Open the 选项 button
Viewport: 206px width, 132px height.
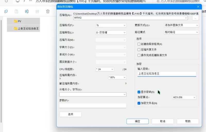70,114
